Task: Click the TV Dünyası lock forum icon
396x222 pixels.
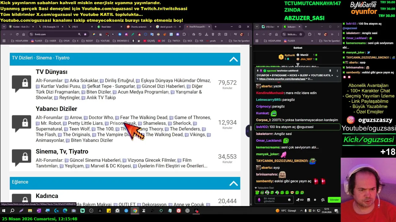Action: coord(22,83)
